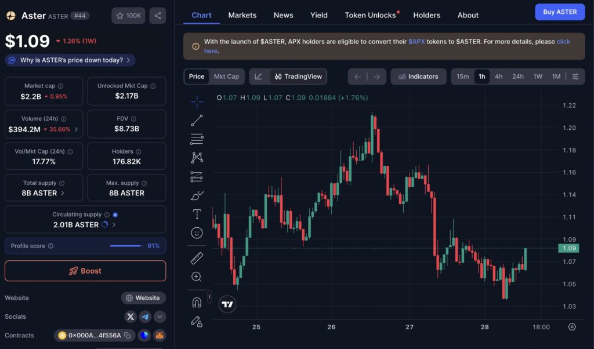Screen dimensions: 594x349
Task: Open the Token Unlocks tab
Action: 371,15
